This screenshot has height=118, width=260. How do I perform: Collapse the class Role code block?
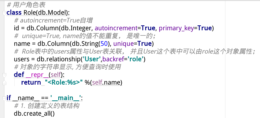pyautogui.click(x=4, y=13)
